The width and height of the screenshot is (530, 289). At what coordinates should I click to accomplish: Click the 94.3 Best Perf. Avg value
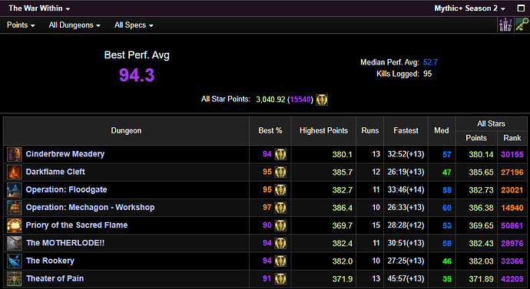click(x=137, y=75)
